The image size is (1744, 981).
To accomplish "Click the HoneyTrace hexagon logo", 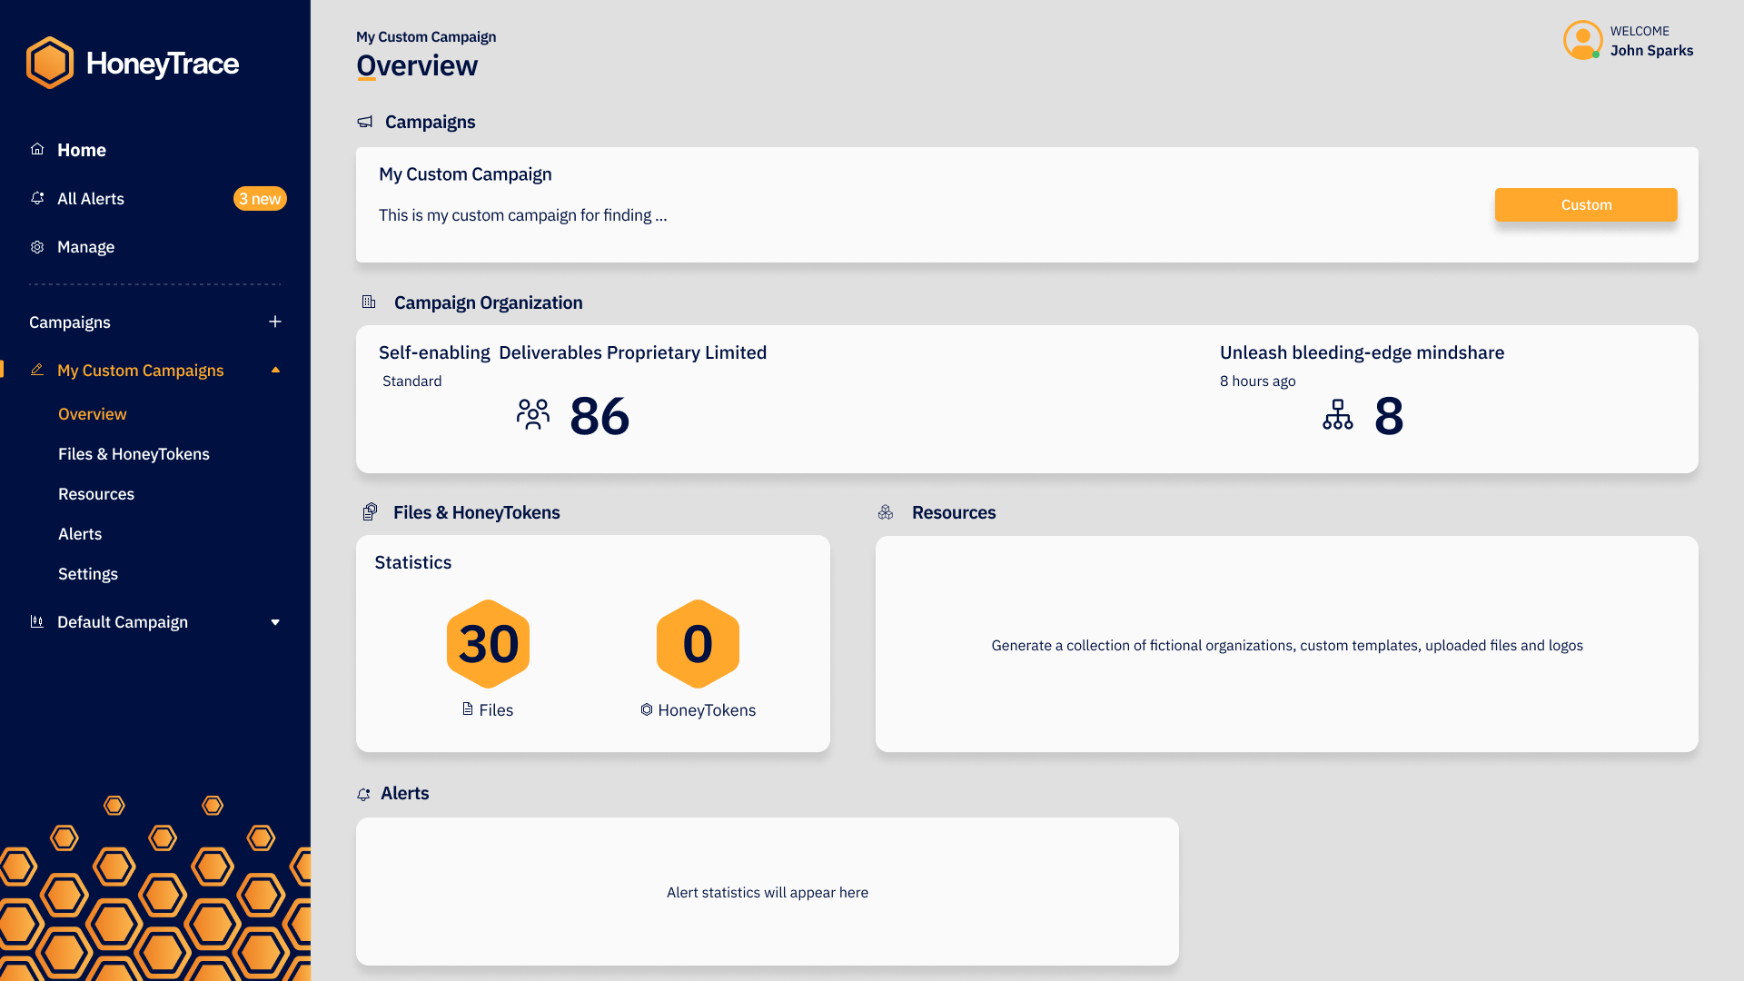I will 50,63.
